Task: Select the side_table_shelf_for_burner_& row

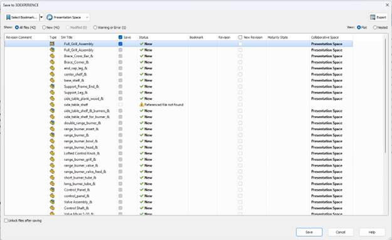Action: tap(179, 117)
